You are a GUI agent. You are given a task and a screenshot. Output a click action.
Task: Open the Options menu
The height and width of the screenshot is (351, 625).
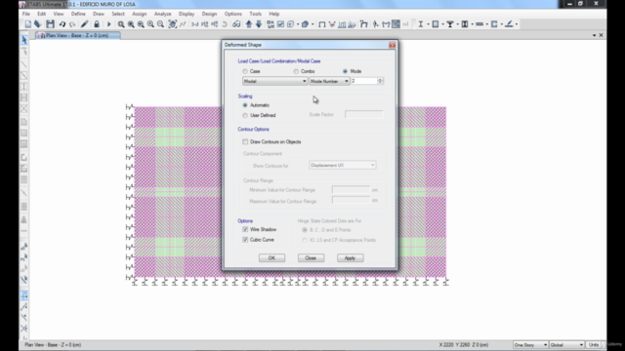[232, 14]
